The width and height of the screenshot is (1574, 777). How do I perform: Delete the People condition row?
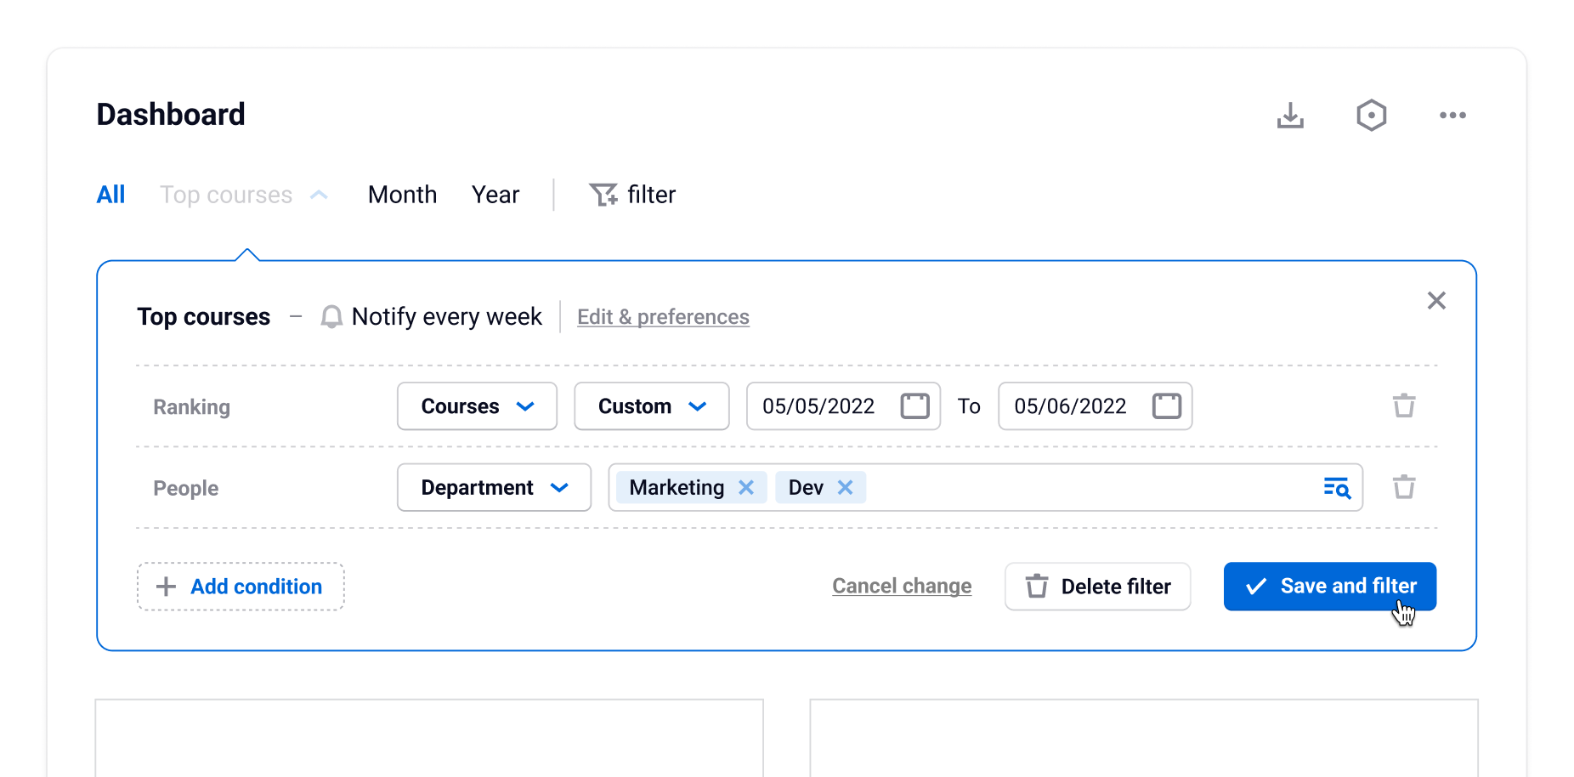pyautogui.click(x=1403, y=488)
